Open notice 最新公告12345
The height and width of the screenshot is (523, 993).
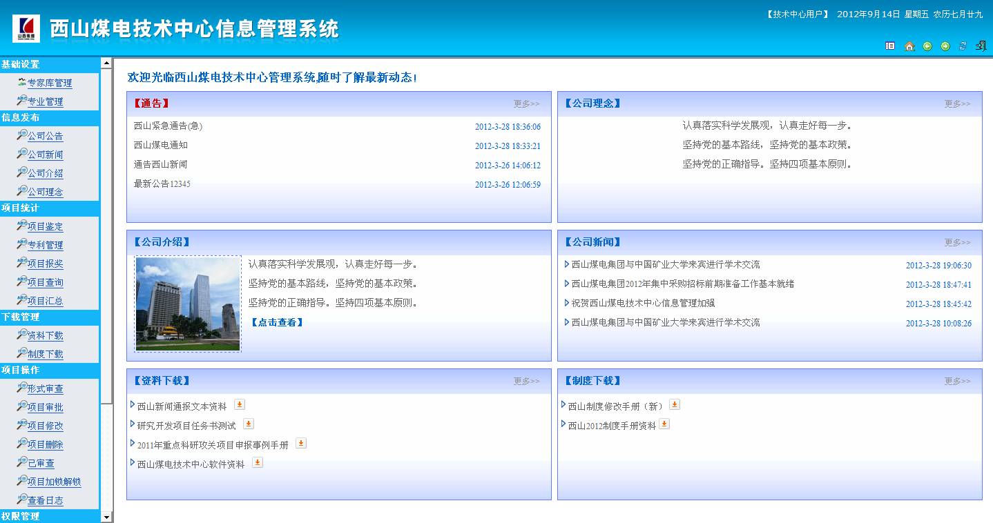click(x=162, y=184)
